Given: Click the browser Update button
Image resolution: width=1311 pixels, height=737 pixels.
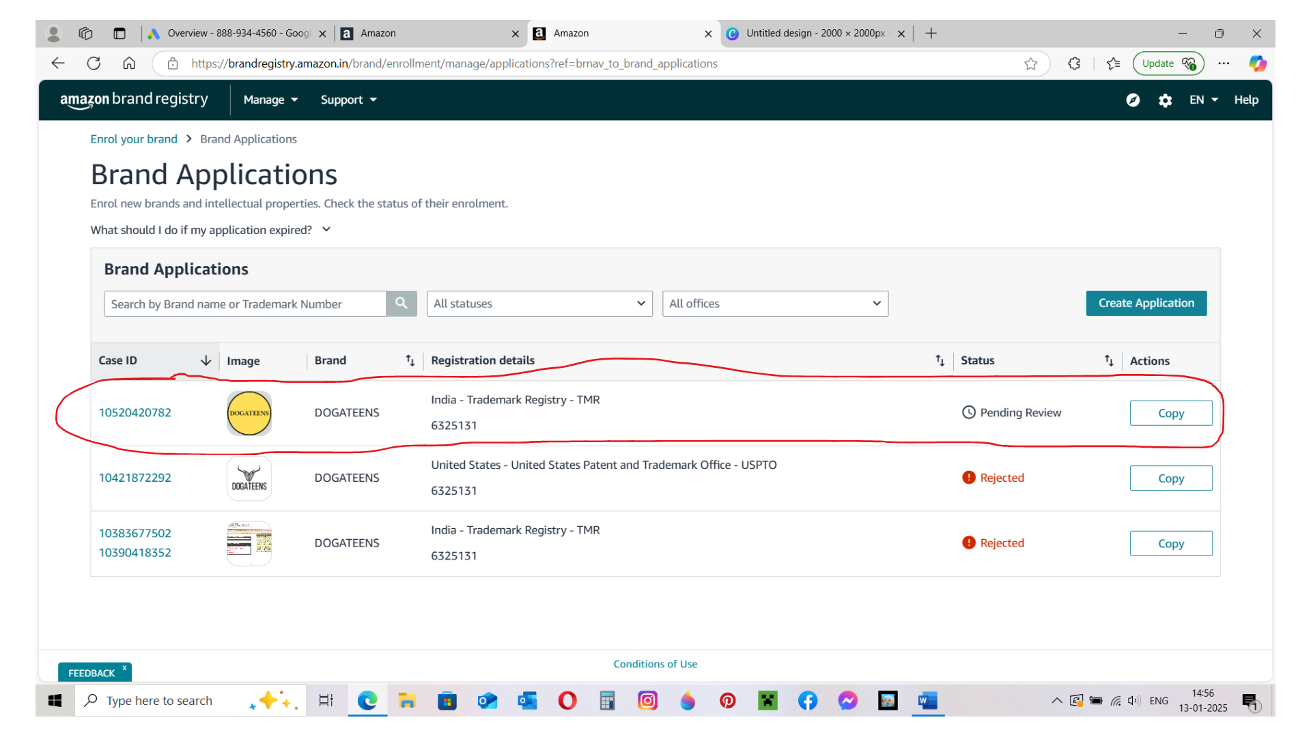Looking at the screenshot, I should click(1168, 63).
